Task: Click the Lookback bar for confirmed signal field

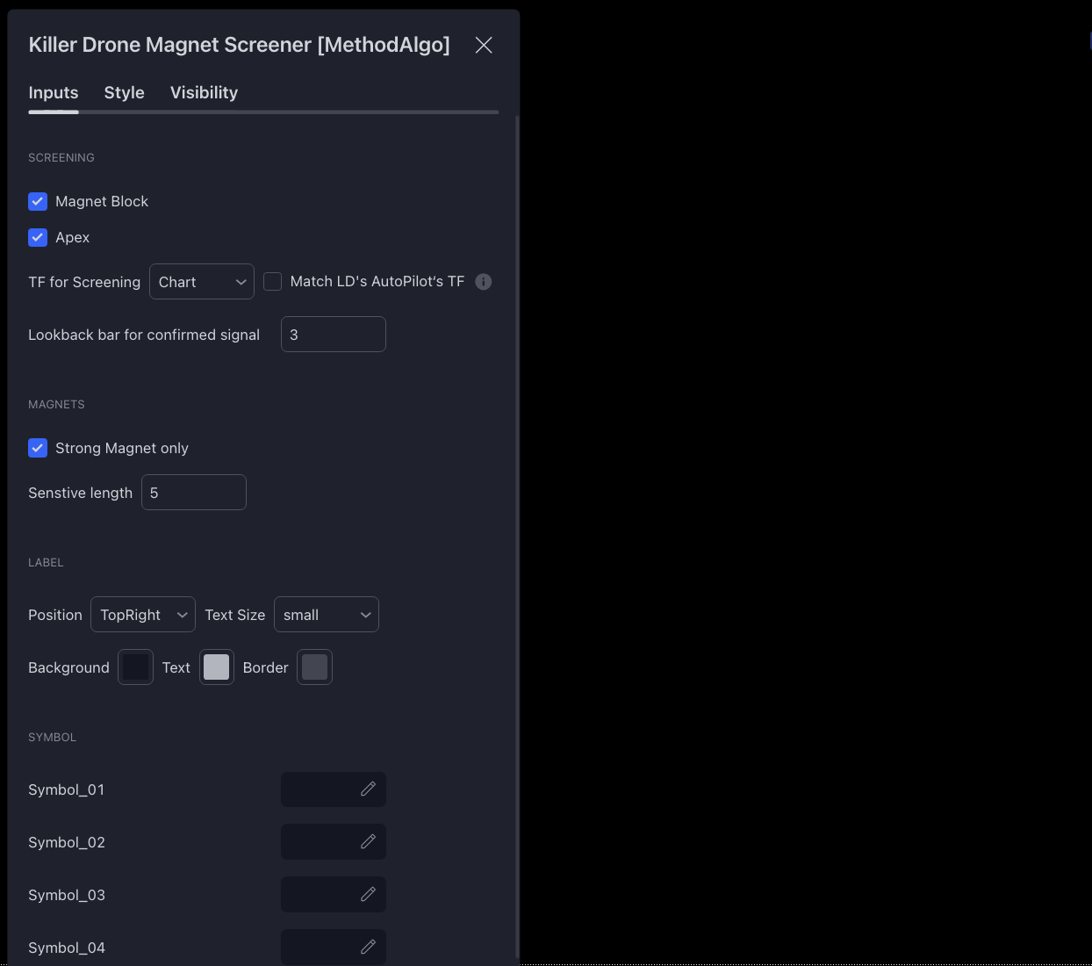Action: coord(334,335)
